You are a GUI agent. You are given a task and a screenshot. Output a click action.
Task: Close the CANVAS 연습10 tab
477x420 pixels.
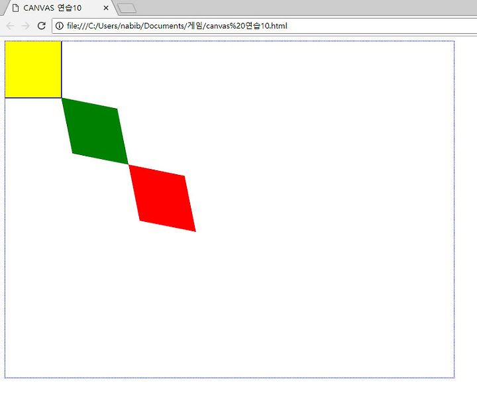pos(106,8)
